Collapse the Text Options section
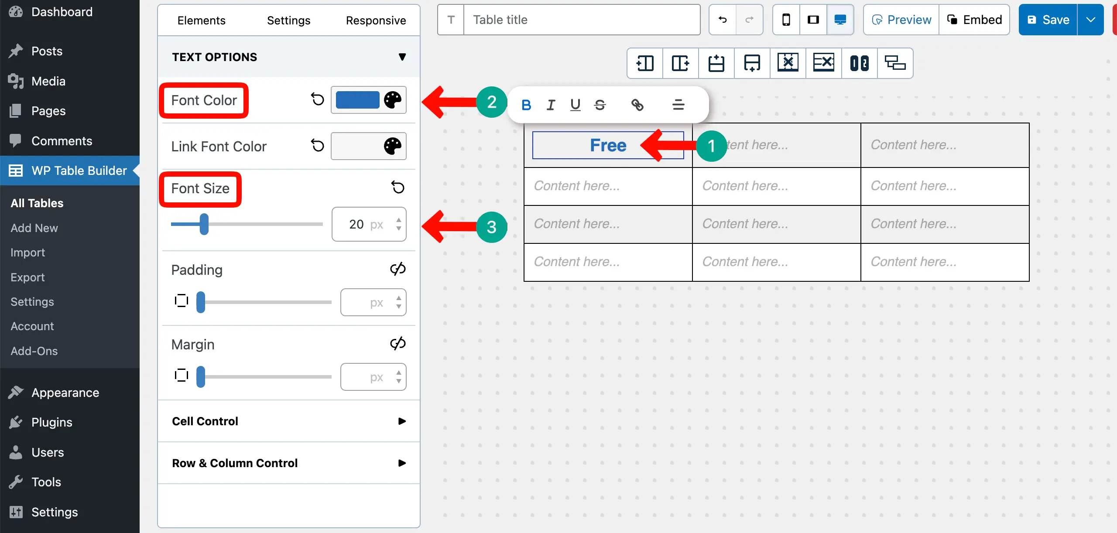1117x533 pixels. pyautogui.click(x=402, y=57)
